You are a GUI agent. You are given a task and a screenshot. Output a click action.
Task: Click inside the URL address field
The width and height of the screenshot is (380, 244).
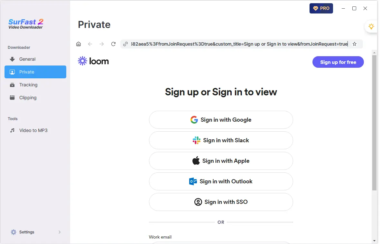tap(239, 44)
